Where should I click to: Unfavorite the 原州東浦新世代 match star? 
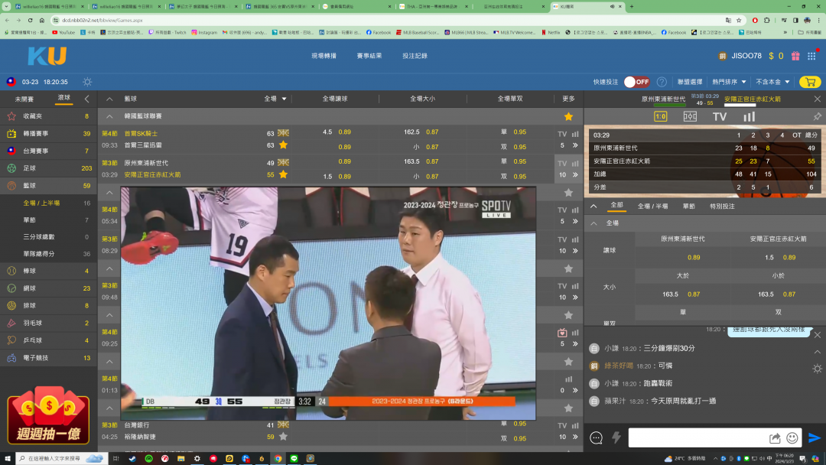tap(284, 174)
